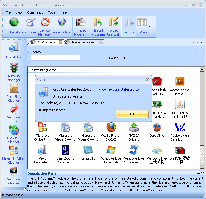Select the second Microsoft Visual C++ entry

[88, 132]
